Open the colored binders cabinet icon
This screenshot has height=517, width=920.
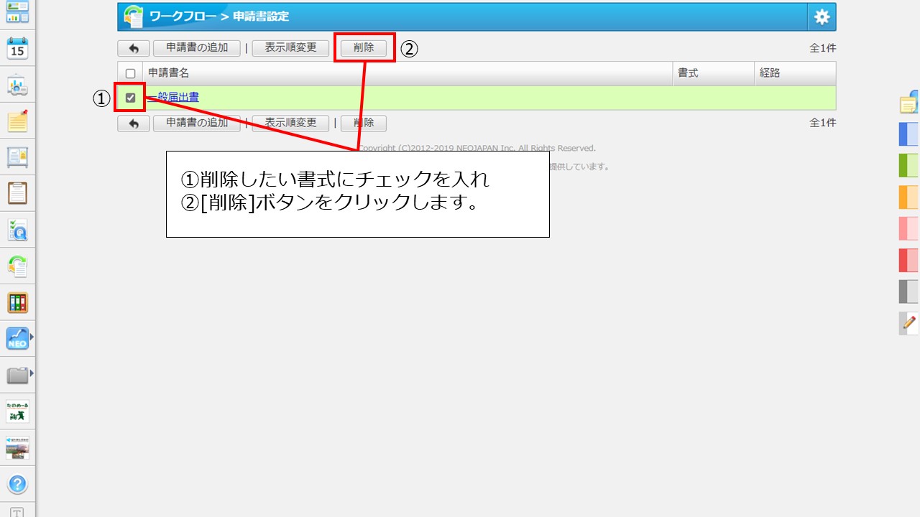(x=17, y=302)
